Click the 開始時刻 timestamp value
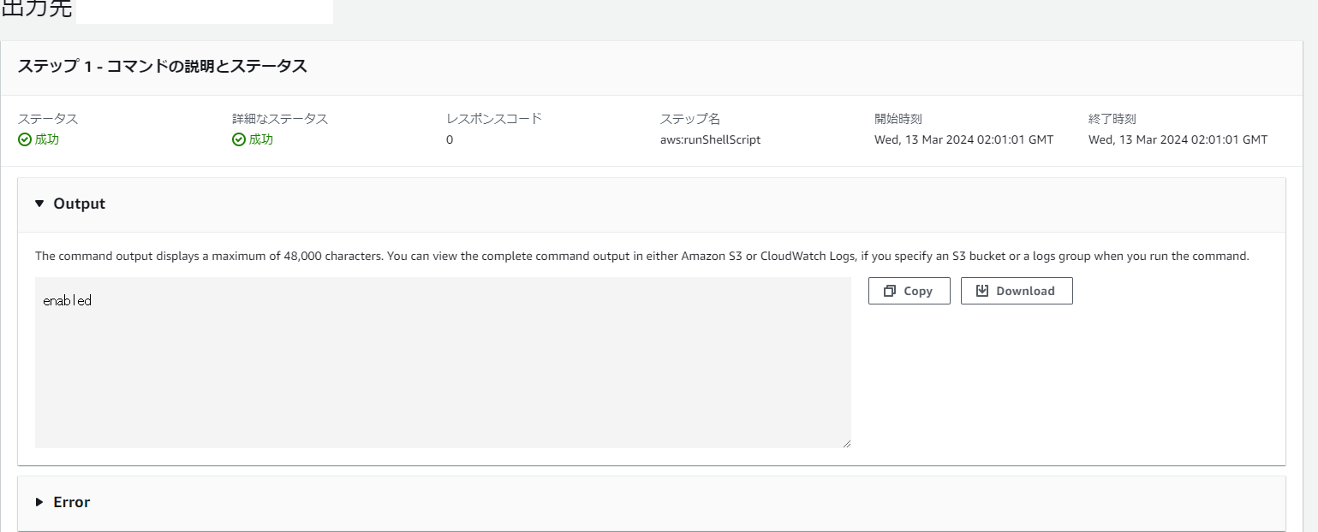Screen dimensions: 1318x532 (963, 139)
